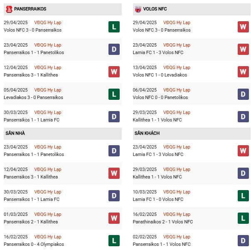Click the L badge for Panserraikos 0 - 4 Olympiakos
Viewport: 251px width, 250px height.
pyautogui.click(x=114, y=240)
